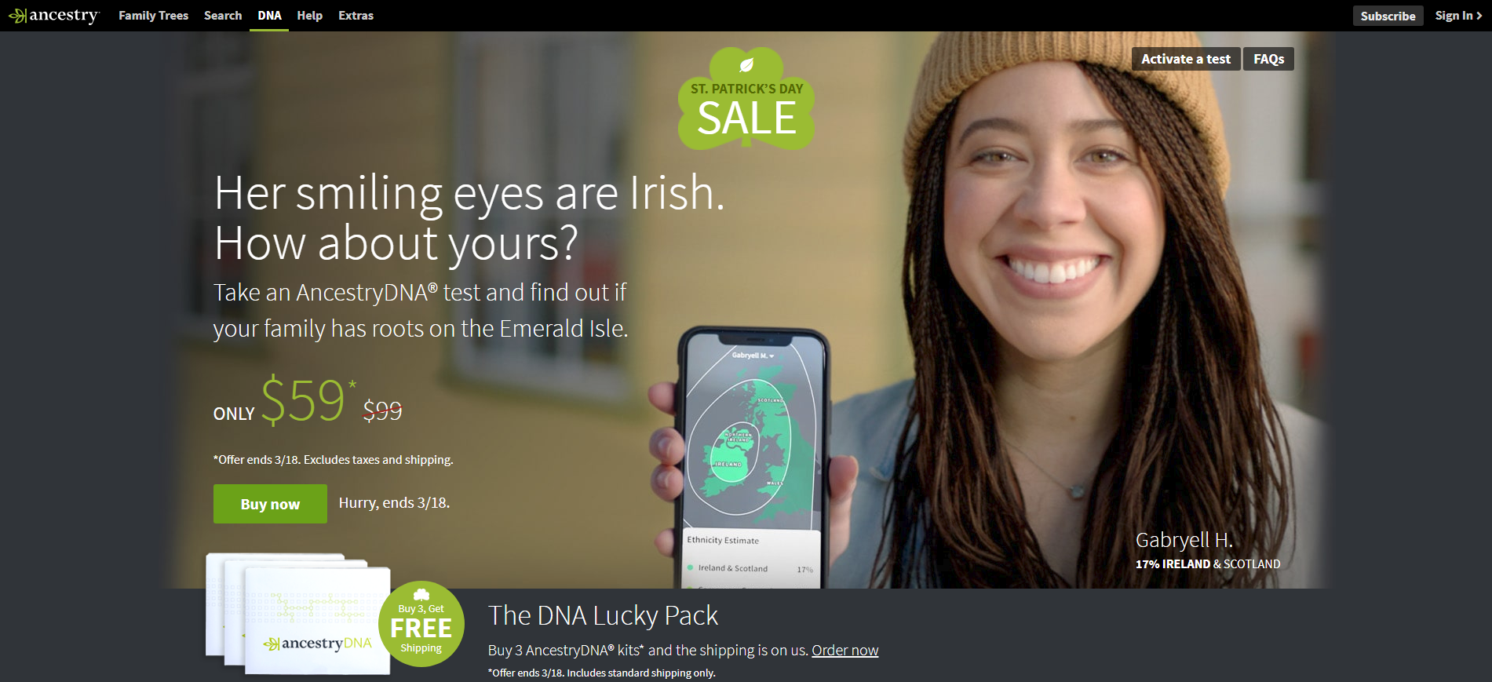Click the green Free Shipping circle badge
This screenshot has width=1492, height=682.
pos(421,624)
